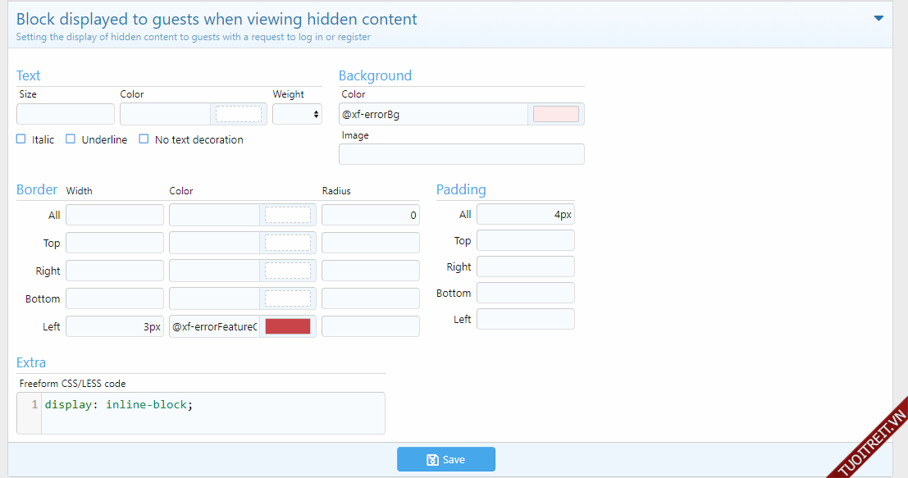
Task: Open the Top border color swatch
Action: point(287,243)
